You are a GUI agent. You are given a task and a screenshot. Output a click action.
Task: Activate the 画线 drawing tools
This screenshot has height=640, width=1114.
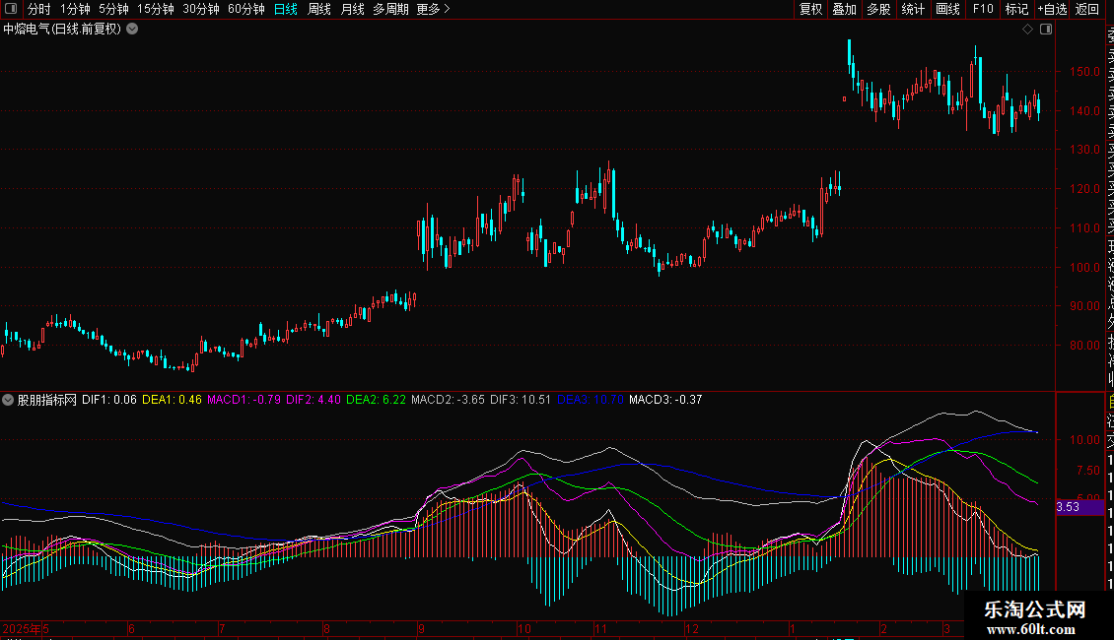coord(947,9)
